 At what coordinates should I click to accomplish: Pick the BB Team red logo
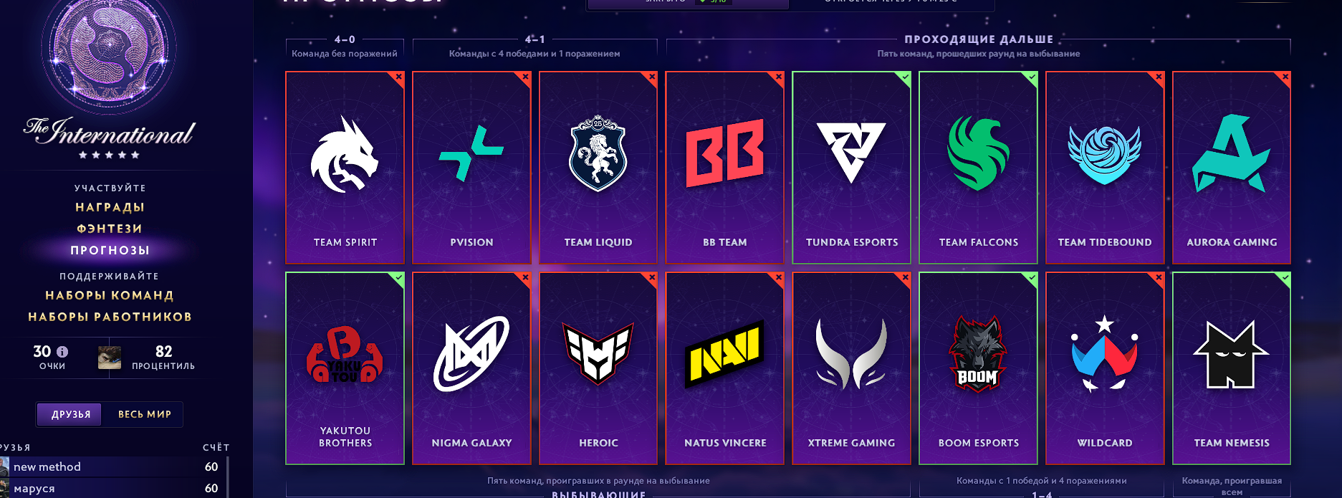pyautogui.click(x=724, y=153)
